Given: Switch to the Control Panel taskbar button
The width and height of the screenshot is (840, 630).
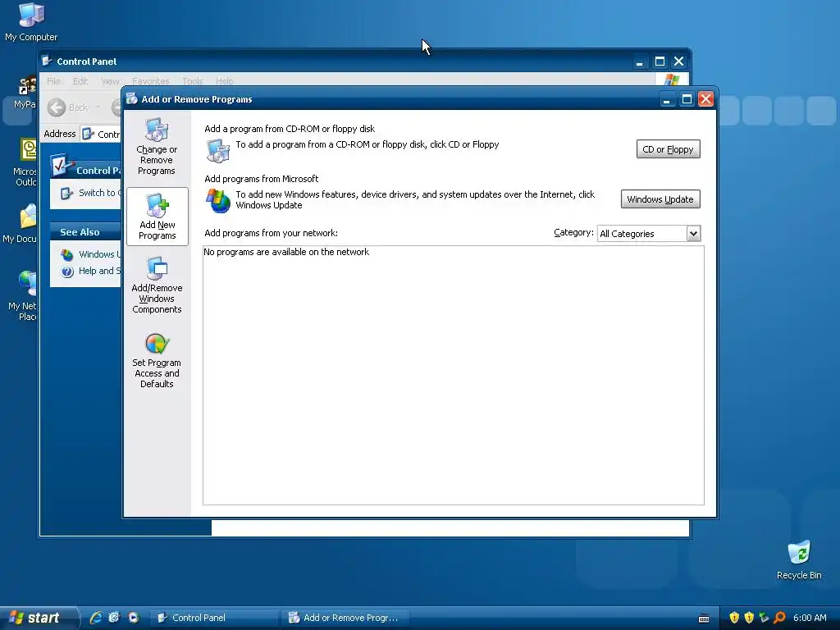Looking at the screenshot, I should 213,618.
